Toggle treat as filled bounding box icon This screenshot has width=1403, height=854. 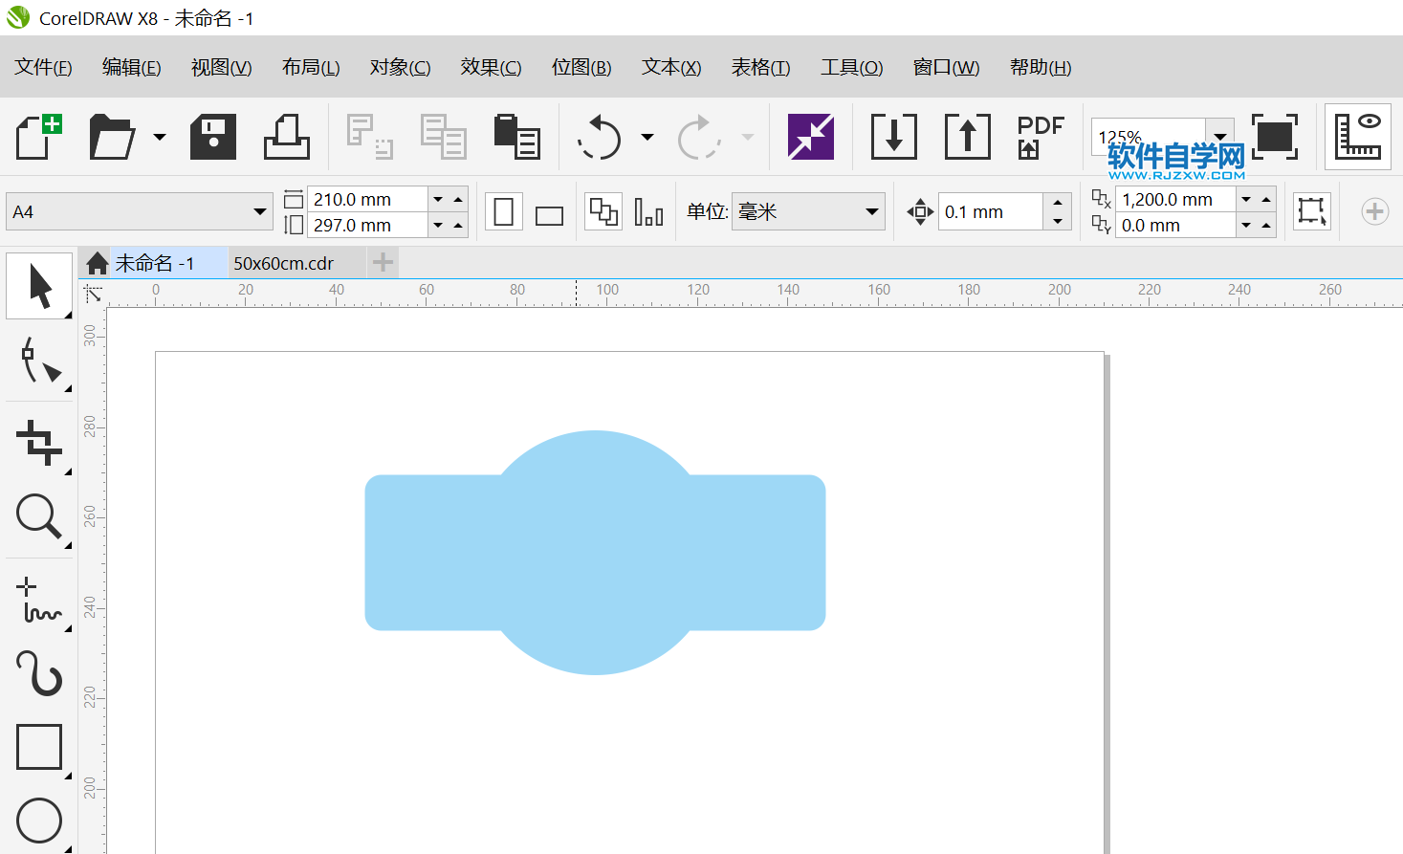1311,212
